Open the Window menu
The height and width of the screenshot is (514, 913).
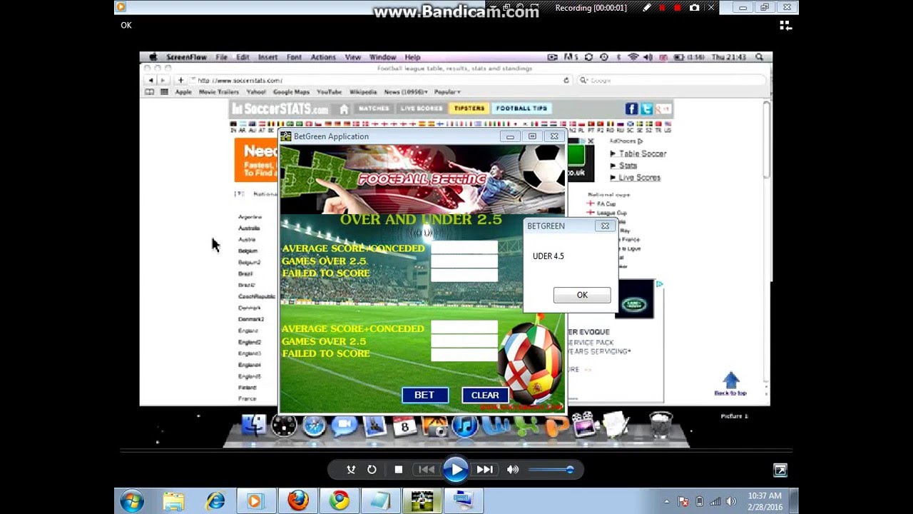(x=382, y=57)
